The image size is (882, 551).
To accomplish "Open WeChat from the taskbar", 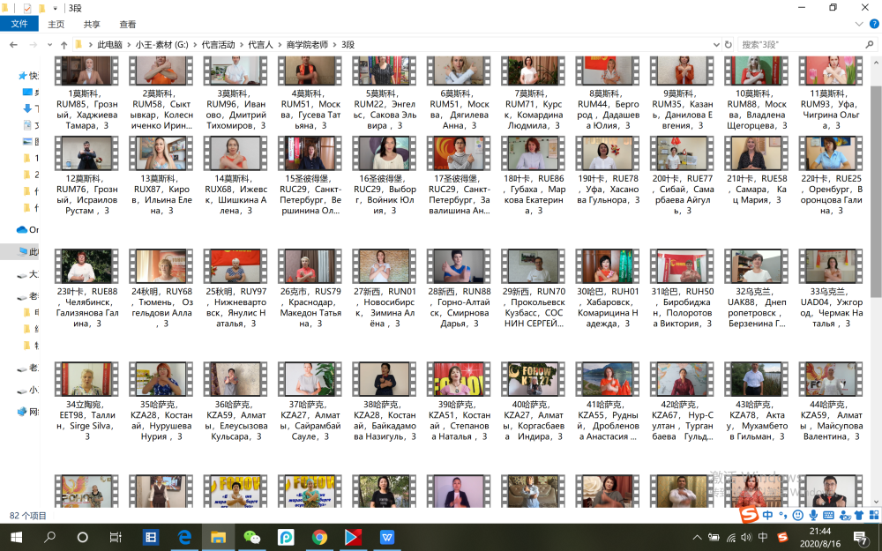I will (x=252, y=538).
